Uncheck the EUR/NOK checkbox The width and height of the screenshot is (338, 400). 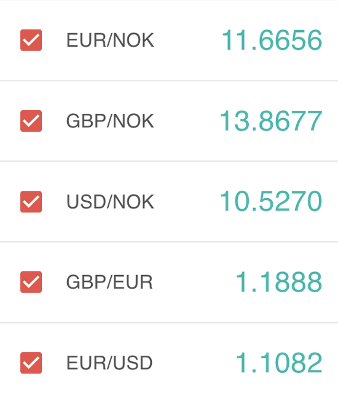[x=31, y=40]
